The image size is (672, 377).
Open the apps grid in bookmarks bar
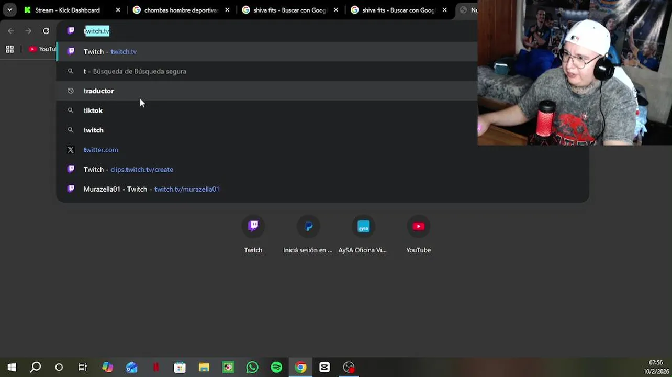click(x=9, y=49)
